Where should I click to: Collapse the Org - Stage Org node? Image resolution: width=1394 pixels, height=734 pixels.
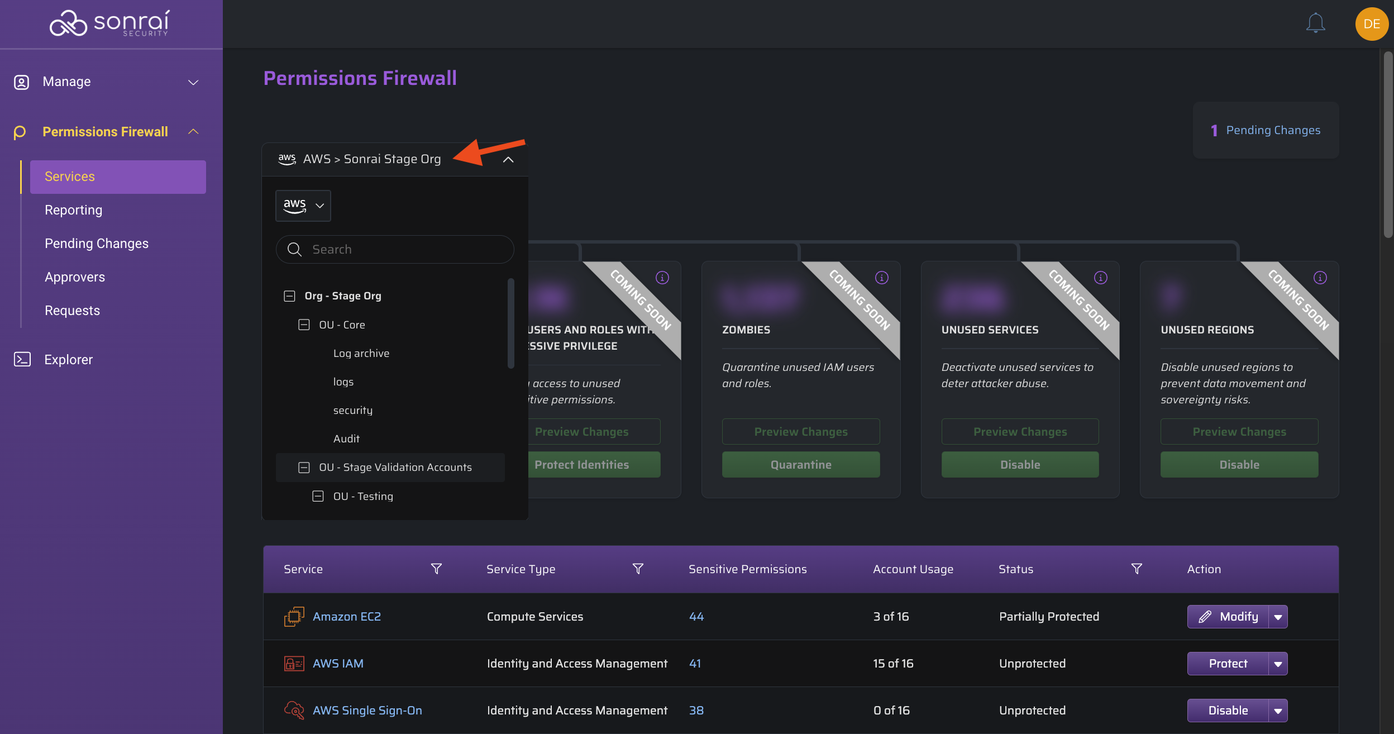tap(289, 295)
